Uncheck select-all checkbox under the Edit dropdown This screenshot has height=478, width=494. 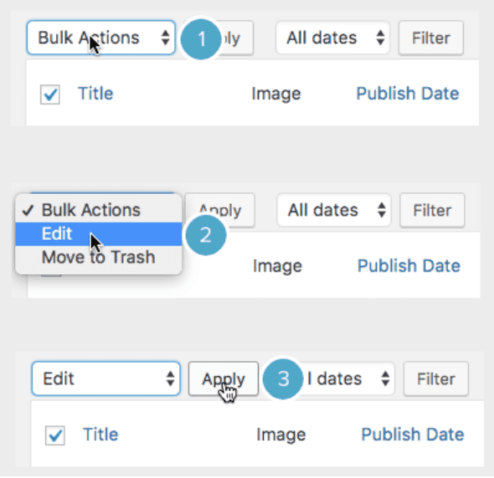[x=55, y=435]
